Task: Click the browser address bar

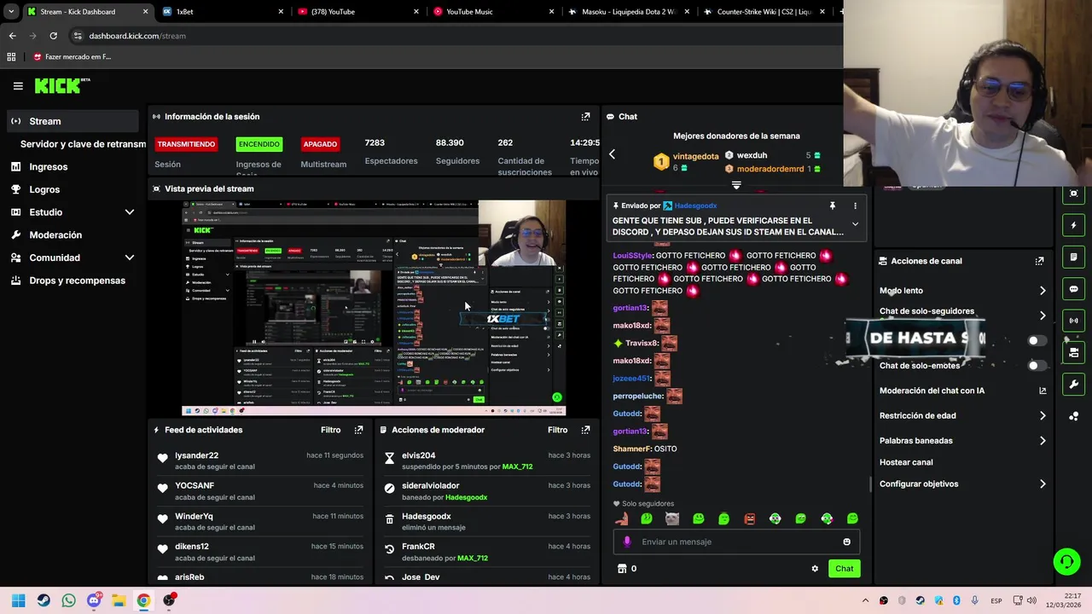Action: [452, 36]
